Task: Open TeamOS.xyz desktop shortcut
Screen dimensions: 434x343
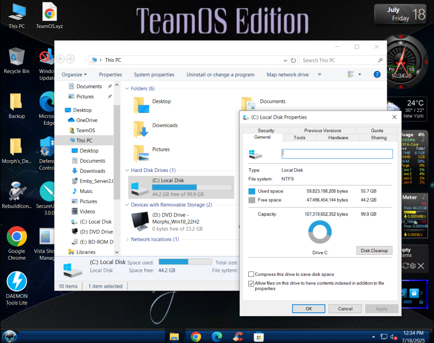Action: 50,16
